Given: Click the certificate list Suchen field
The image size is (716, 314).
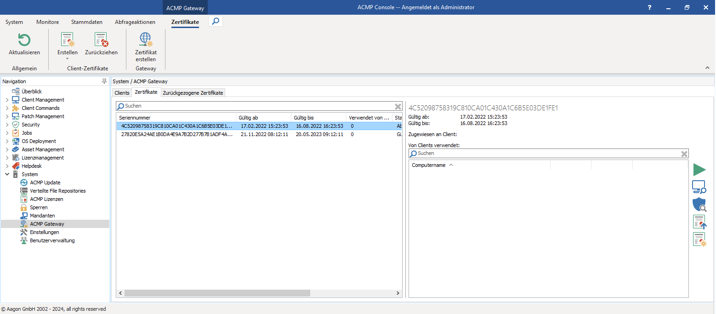Looking at the screenshot, I should 257,106.
